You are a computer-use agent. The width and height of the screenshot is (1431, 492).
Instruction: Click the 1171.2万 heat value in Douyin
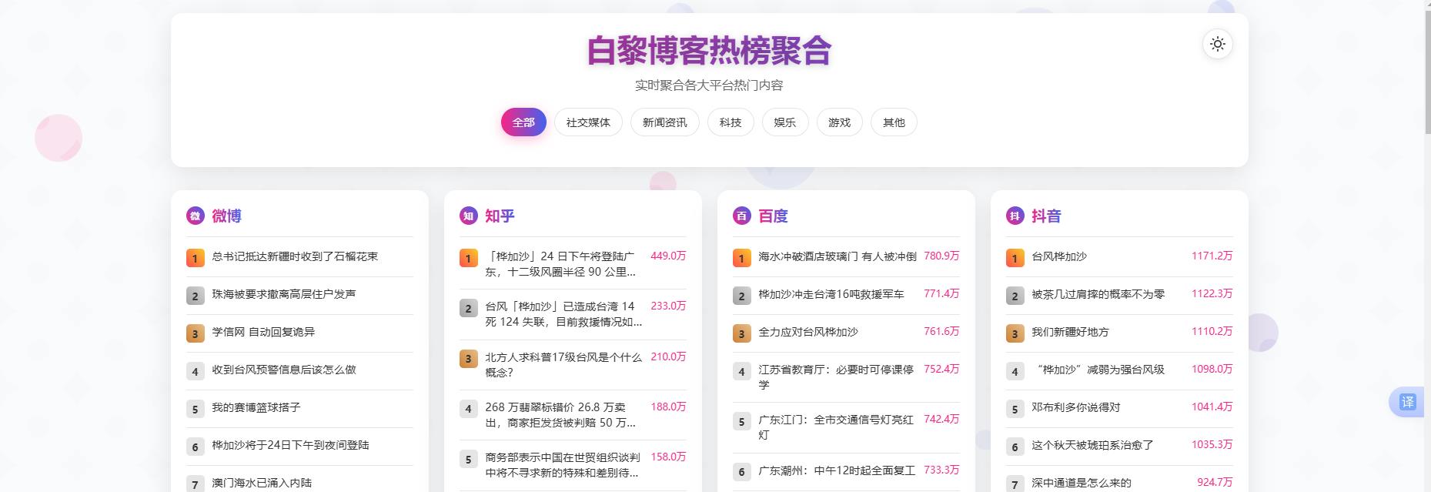[1212, 256]
